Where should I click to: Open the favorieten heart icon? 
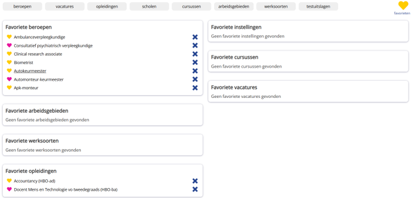(x=403, y=5)
